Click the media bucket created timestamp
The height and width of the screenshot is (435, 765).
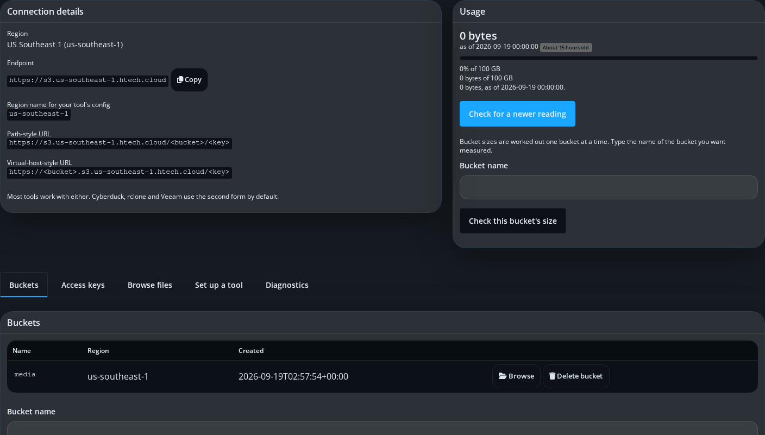(x=293, y=376)
